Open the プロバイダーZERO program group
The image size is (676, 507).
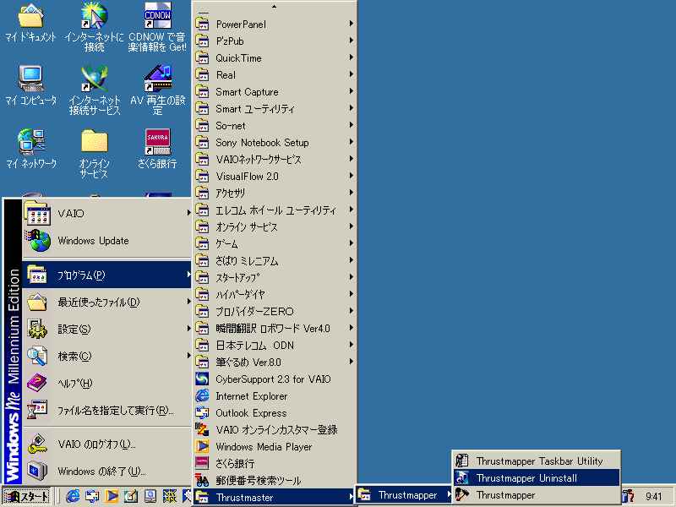click(274, 311)
